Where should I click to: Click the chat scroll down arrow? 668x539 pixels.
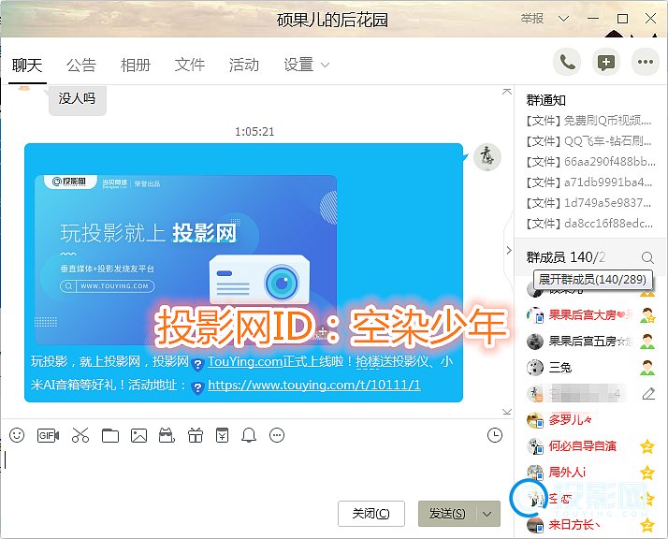point(506,412)
